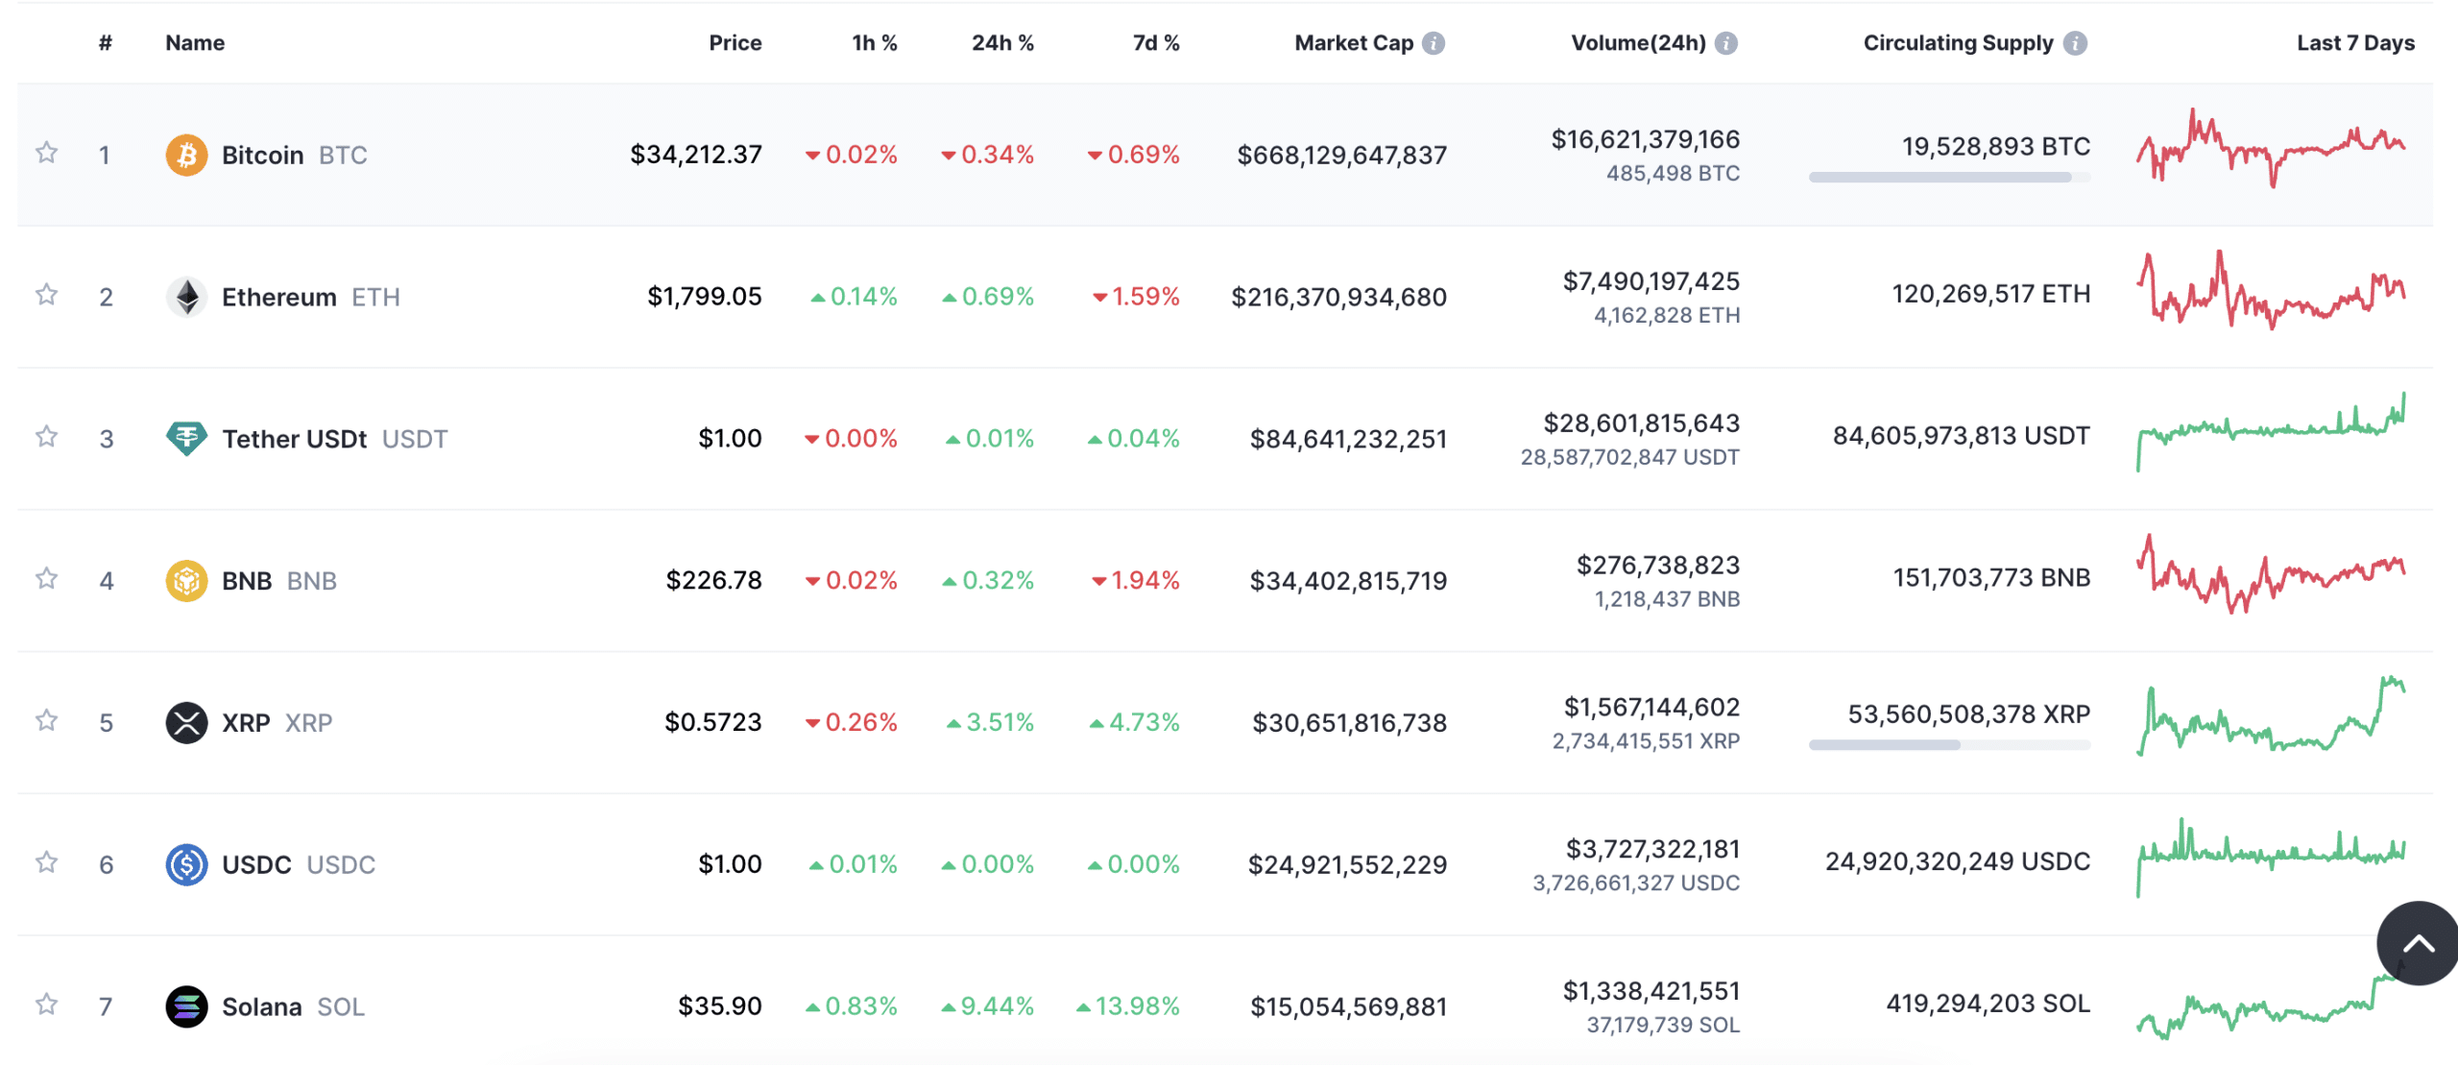
Task: Click the Bitcoin logo icon
Action: [186, 155]
